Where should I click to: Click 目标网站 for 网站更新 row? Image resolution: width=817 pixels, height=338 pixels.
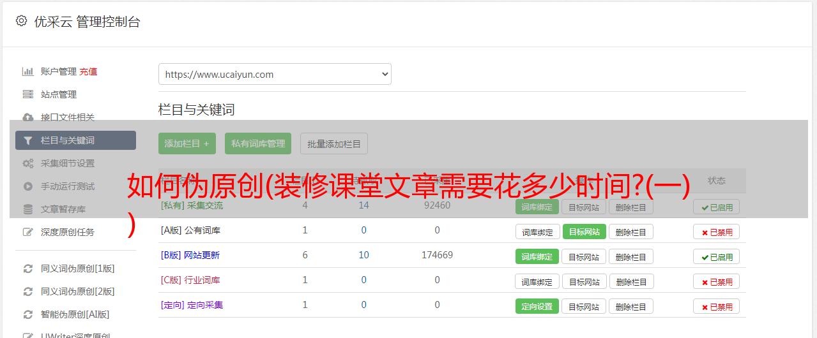584,256
